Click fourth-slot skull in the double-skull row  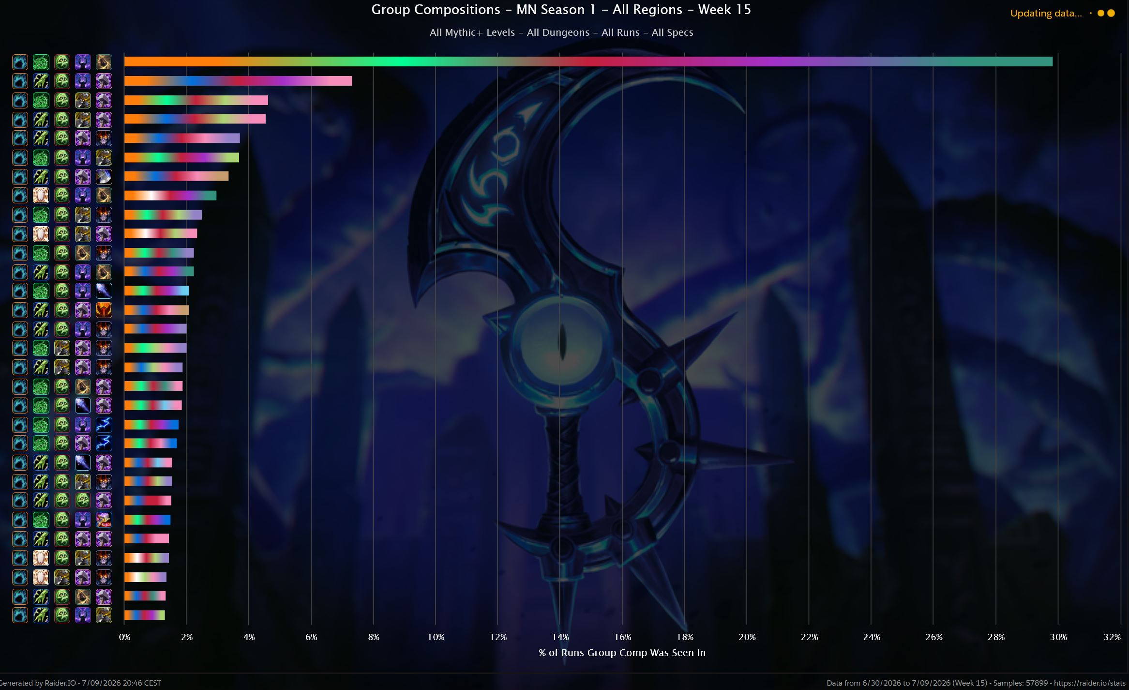83,500
